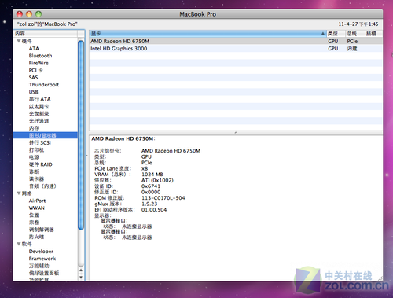
Task: Select 音频（内建） audio entry
Action: (42, 186)
